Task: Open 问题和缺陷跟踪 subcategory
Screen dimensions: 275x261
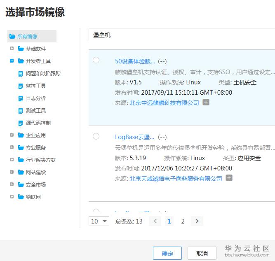Action: coord(43,73)
